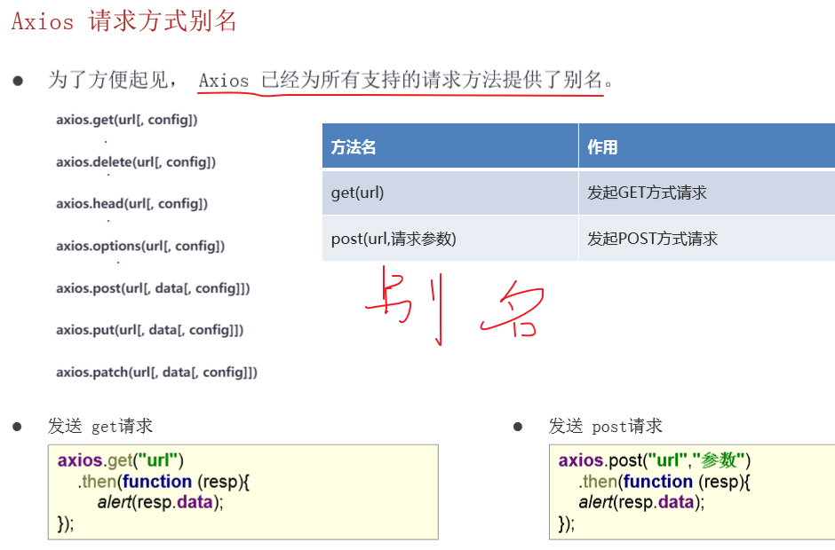Click the "发送 post请求" heading
Viewport: 835px width, 550px height.
605,427
